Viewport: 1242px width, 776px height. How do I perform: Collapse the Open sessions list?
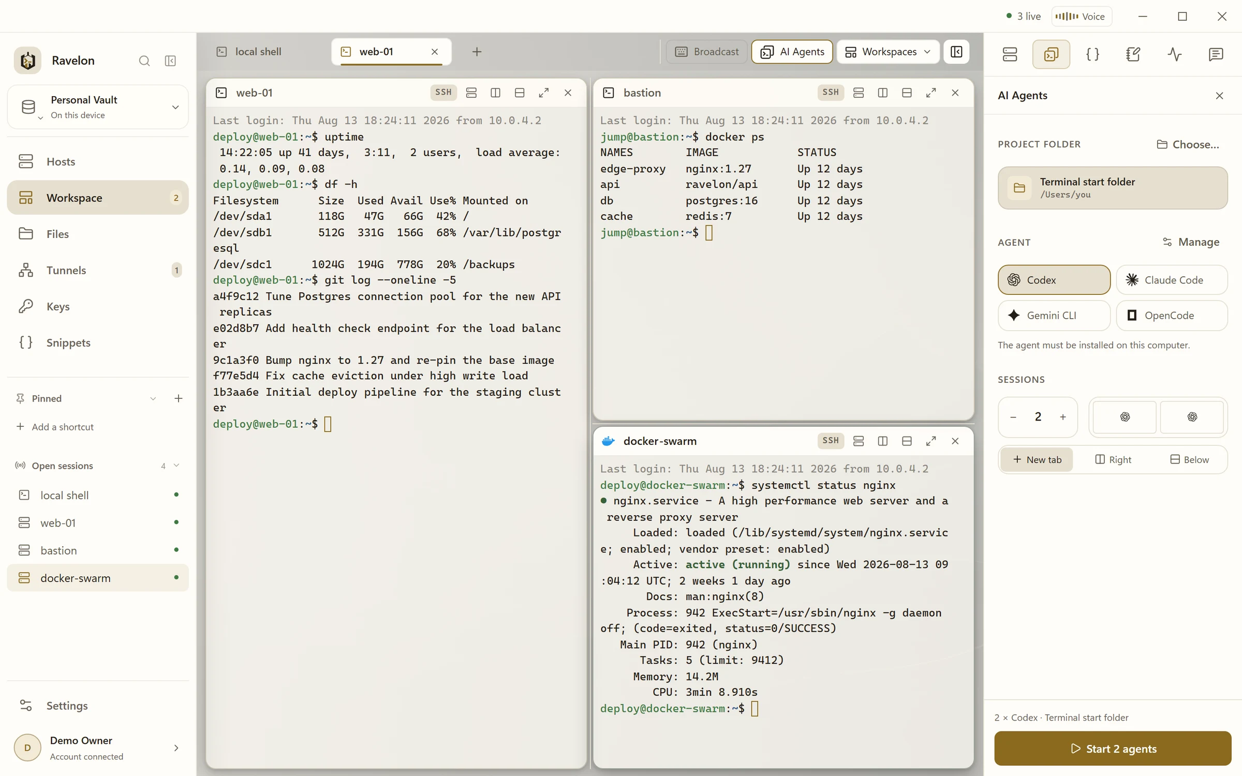click(x=176, y=466)
